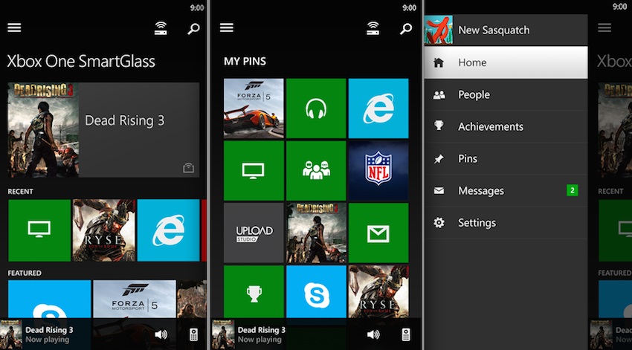632x350 pixels.
Task: Select People in the side menu
Action: (506, 94)
